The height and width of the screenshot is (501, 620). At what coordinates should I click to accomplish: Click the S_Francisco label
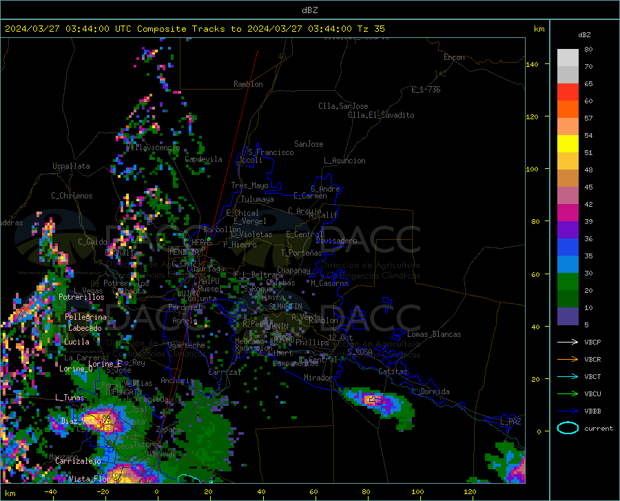[x=271, y=152]
